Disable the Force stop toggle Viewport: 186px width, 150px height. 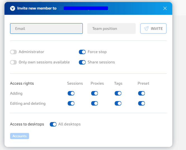point(82,52)
